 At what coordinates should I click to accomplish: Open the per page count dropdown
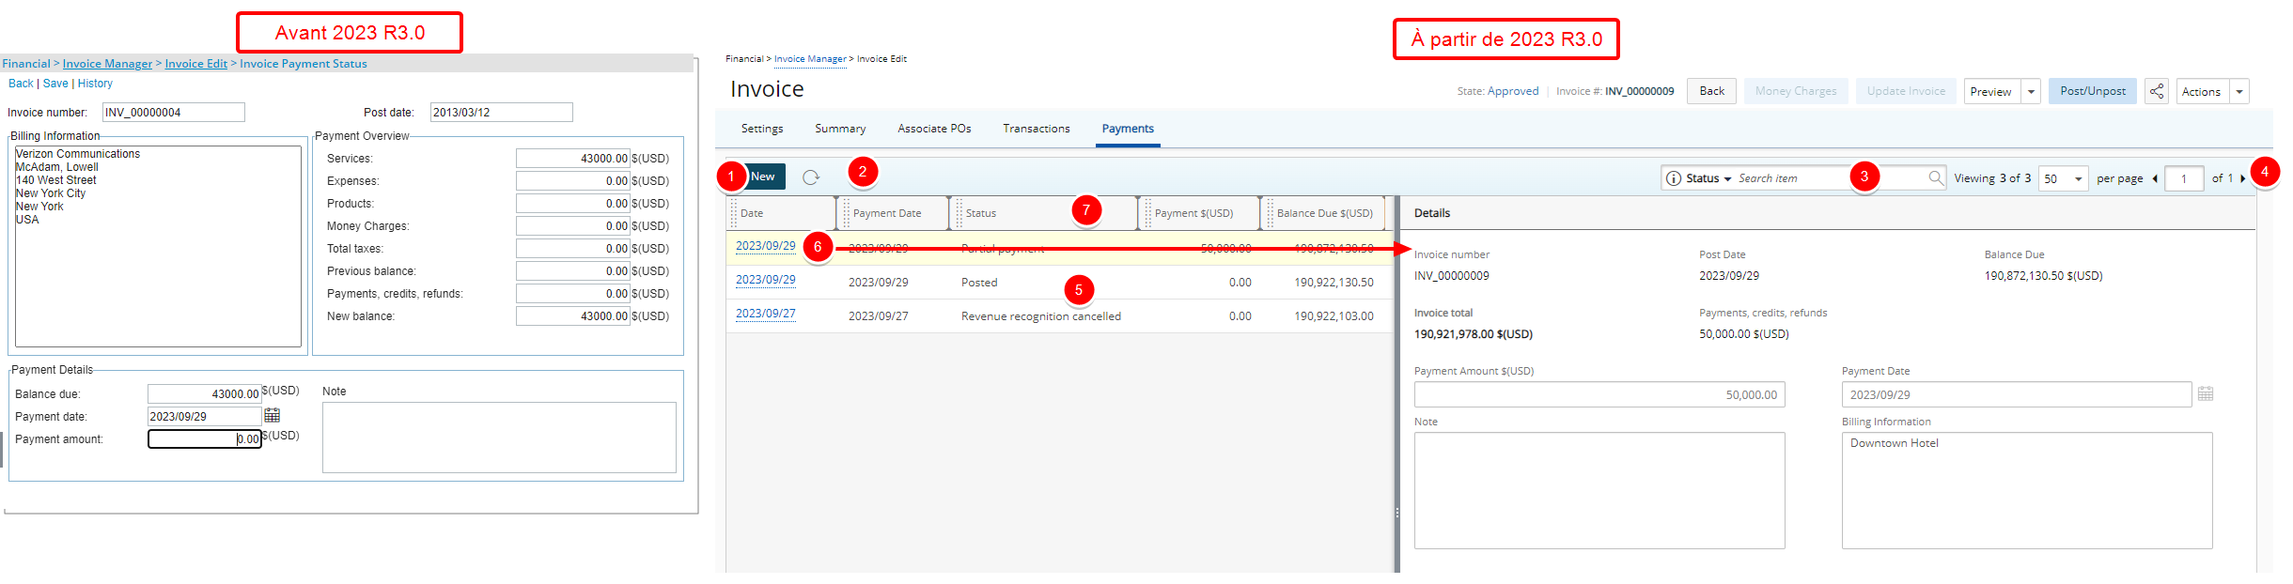click(x=2064, y=178)
